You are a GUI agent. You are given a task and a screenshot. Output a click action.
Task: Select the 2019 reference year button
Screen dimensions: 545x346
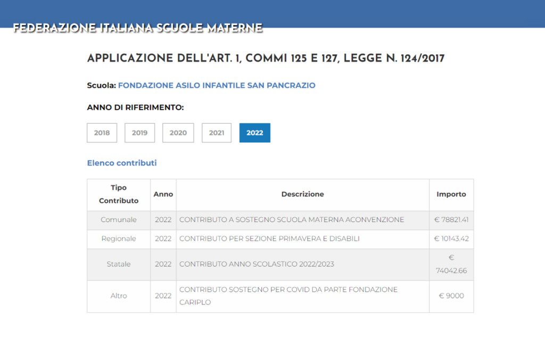139,133
